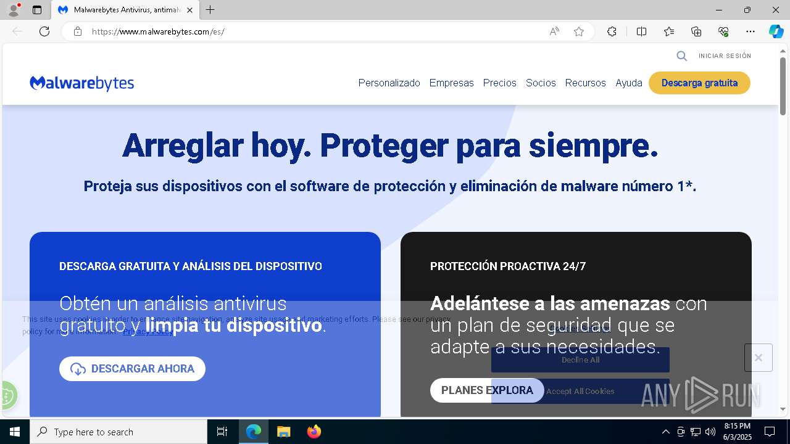Viewport: 790px width, 444px height.
Task: Open Firefox taskbar icon
Action: point(314,432)
